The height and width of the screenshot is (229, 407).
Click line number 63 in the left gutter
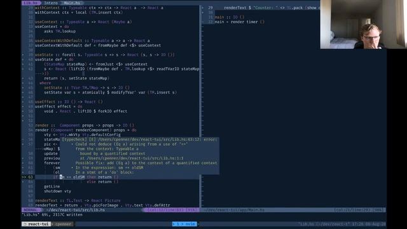31,177
